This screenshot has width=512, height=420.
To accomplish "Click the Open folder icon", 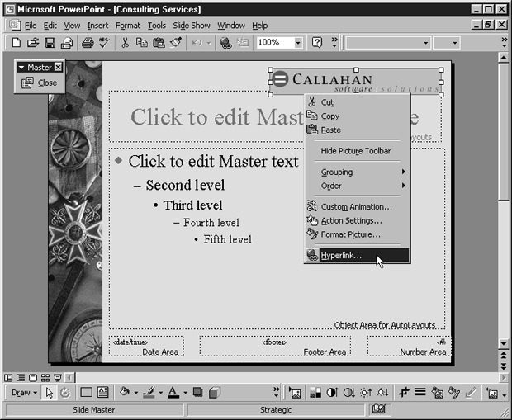I will click(x=33, y=42).
